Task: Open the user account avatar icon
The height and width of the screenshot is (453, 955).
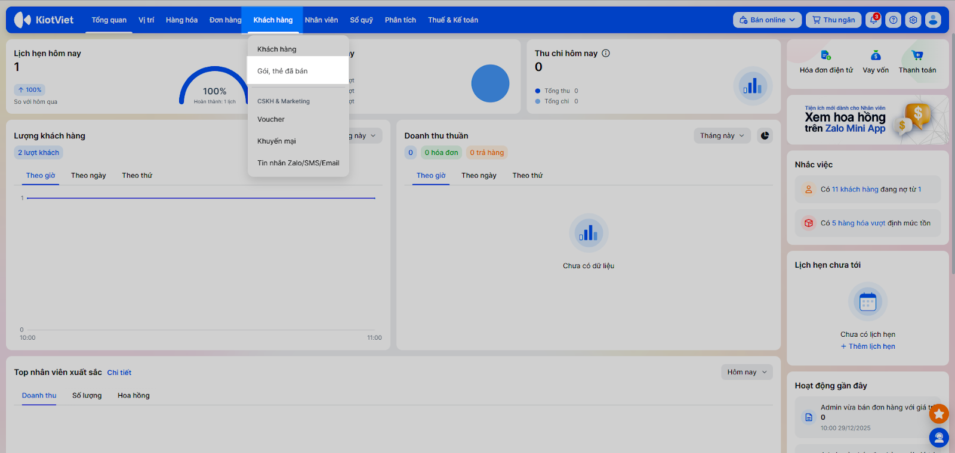Action: click(x=933, y=20)
